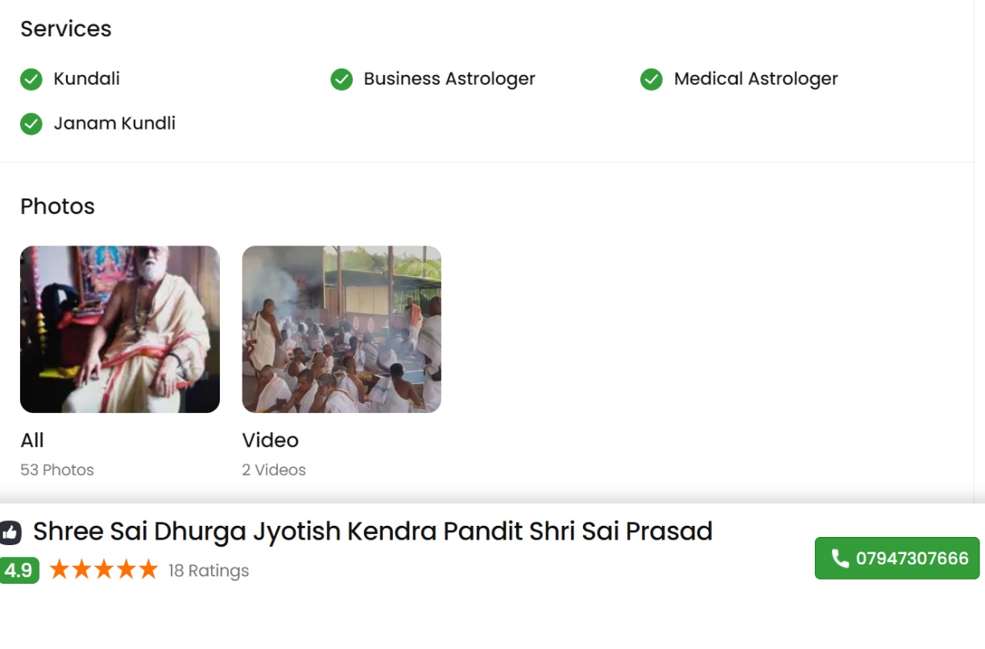The width and height of the screenshot is (985, 649).
Task: Call the 07947307666 phone button
Action: [x=897, y=558]
